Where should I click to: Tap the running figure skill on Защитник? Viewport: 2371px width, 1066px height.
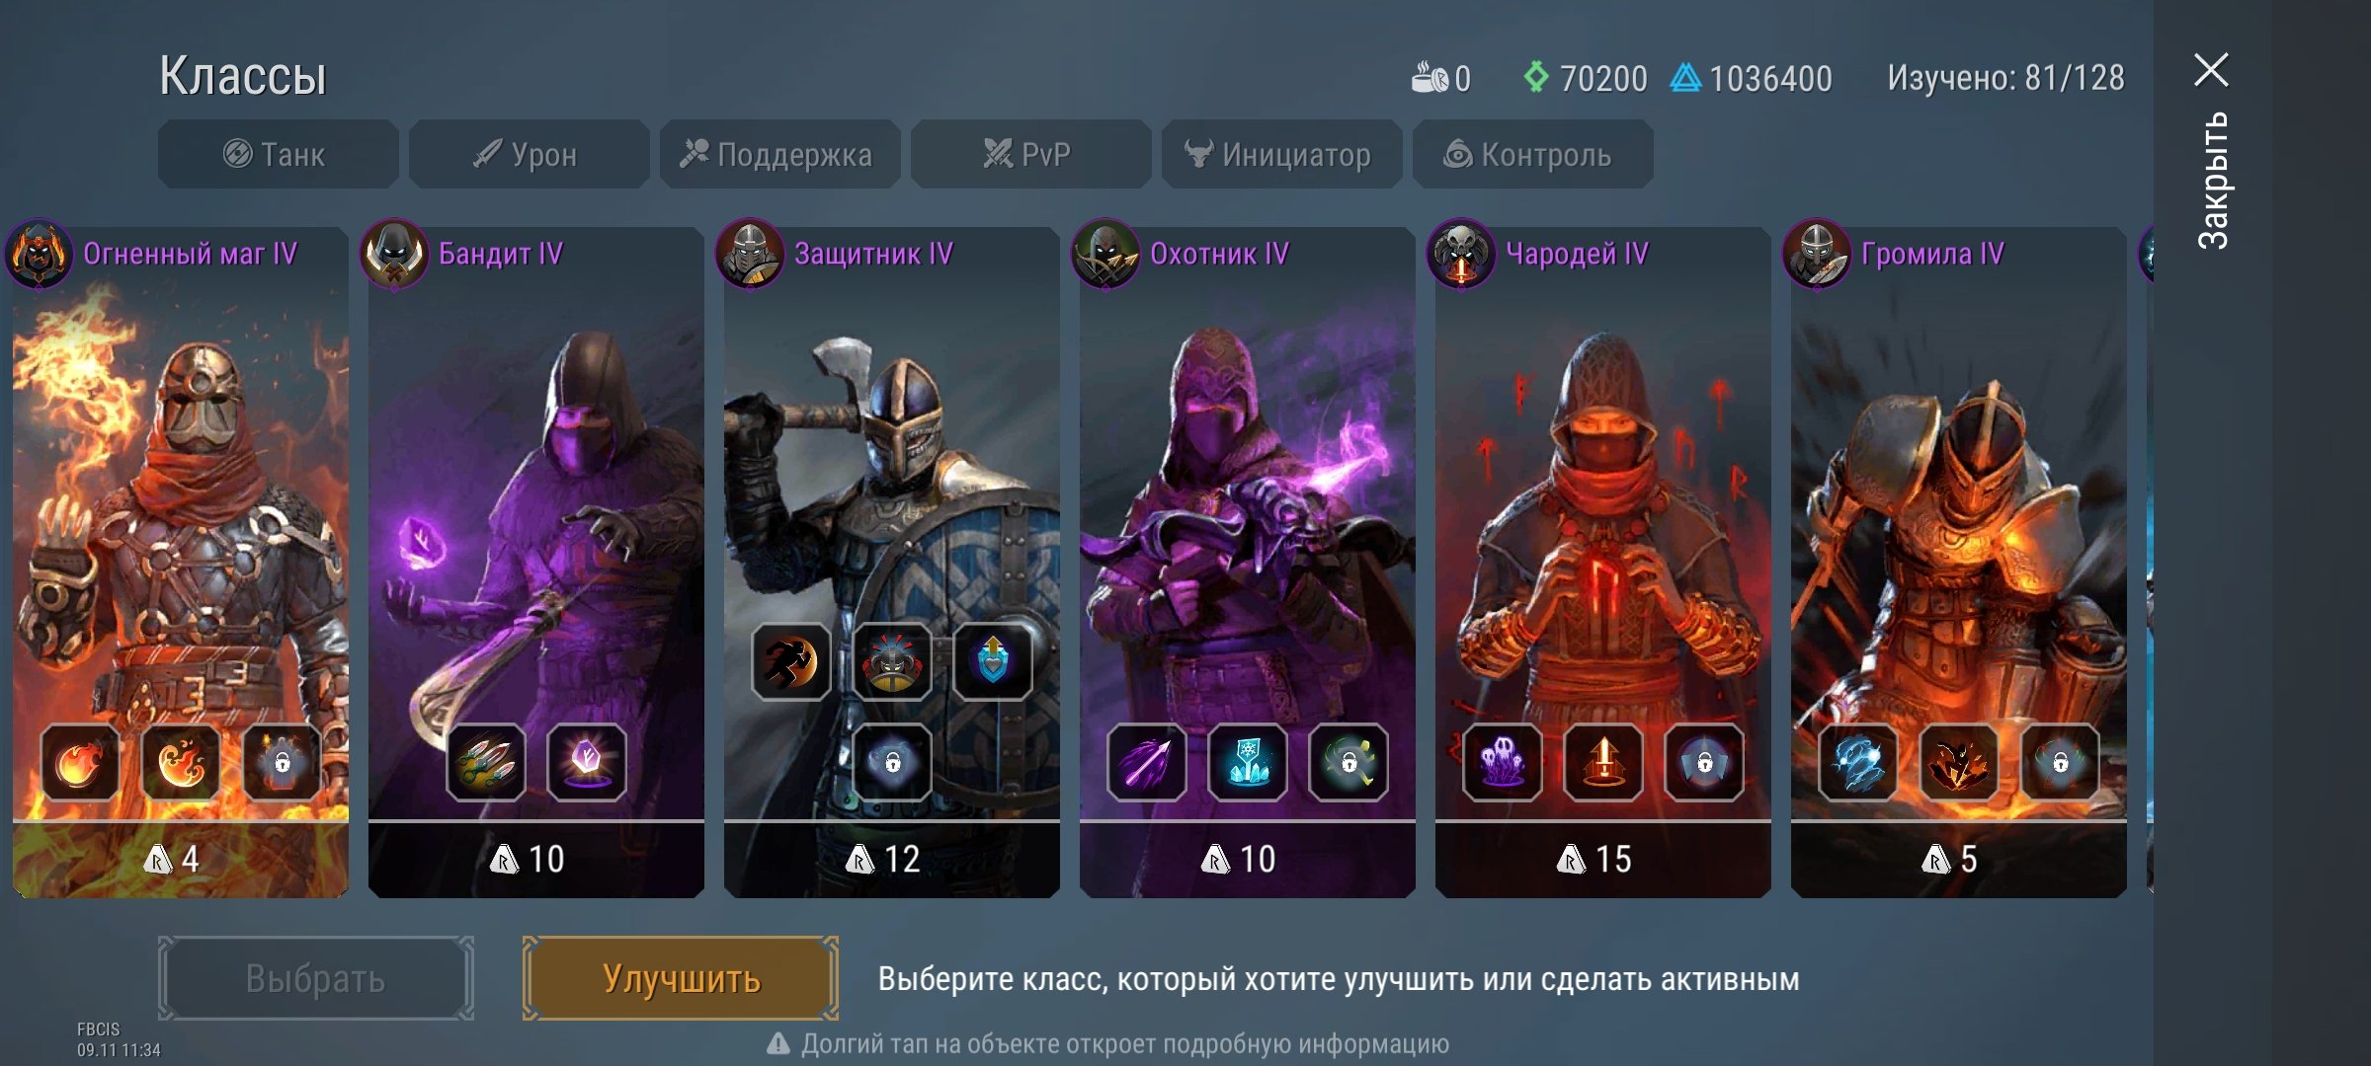(x=791, y=661)
